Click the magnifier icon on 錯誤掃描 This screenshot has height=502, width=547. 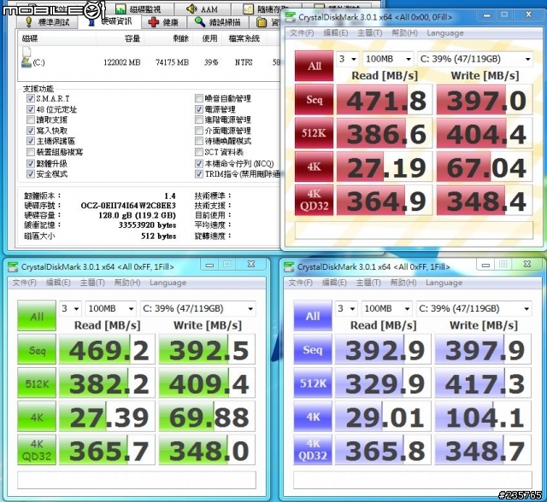[200, 22]
